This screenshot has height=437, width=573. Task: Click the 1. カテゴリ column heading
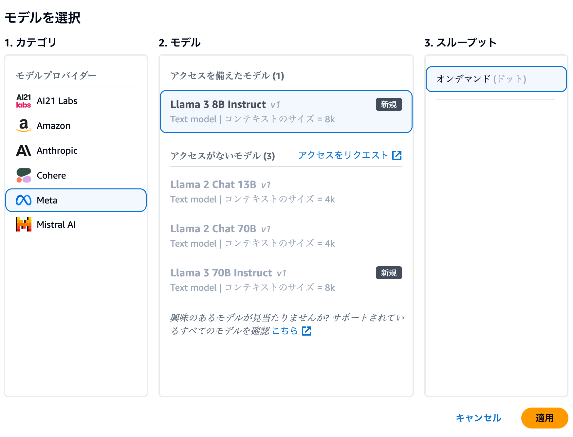pos(30,43)
